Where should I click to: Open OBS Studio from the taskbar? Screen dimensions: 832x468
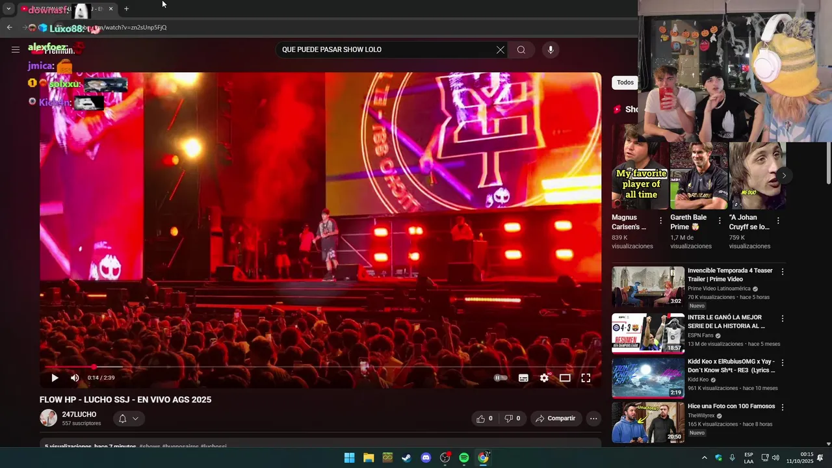445,458
